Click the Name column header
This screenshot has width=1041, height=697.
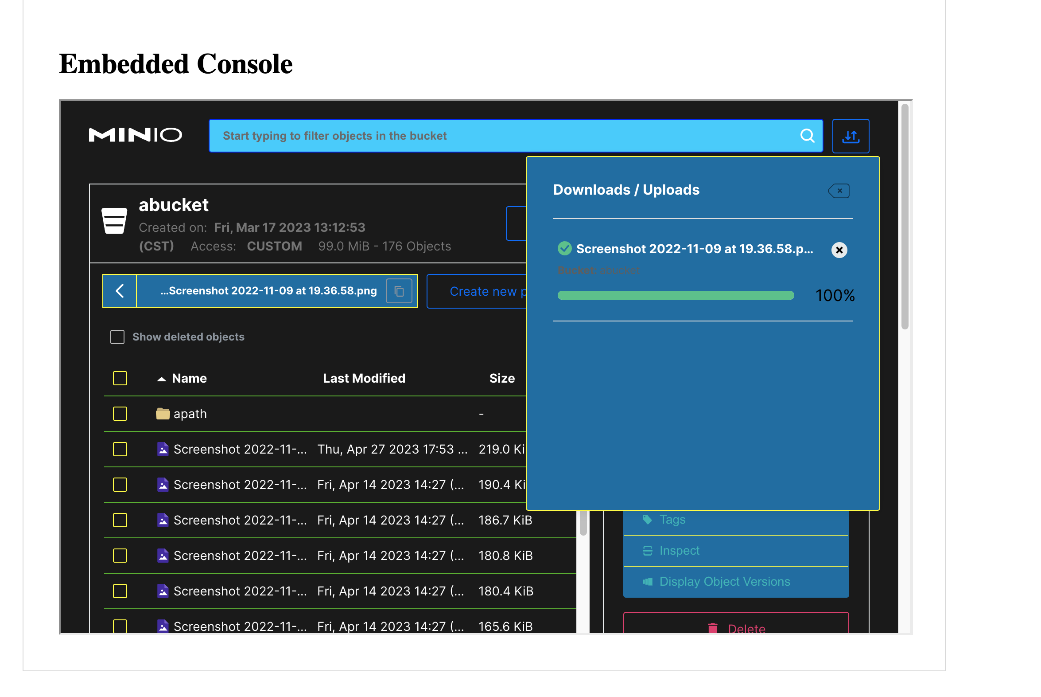[x=189, y=378]
